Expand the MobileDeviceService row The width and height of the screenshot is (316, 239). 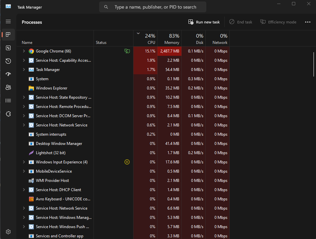click(x=24, y=171)
